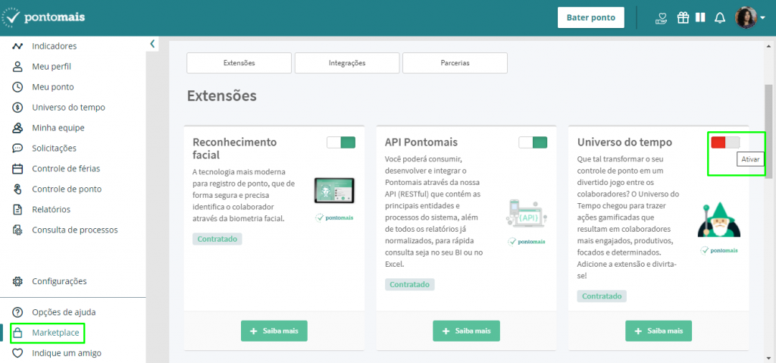The width and height of the screenshot is (776, 363).
Task: Click the wizard illustration in Universo do tempo
Action: (x=719, y=220)
